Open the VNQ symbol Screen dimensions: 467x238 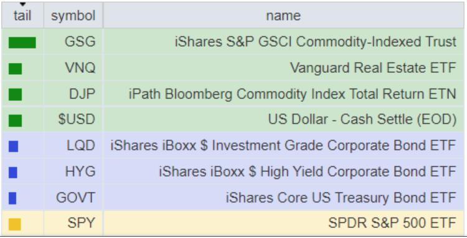coord(80,68)
